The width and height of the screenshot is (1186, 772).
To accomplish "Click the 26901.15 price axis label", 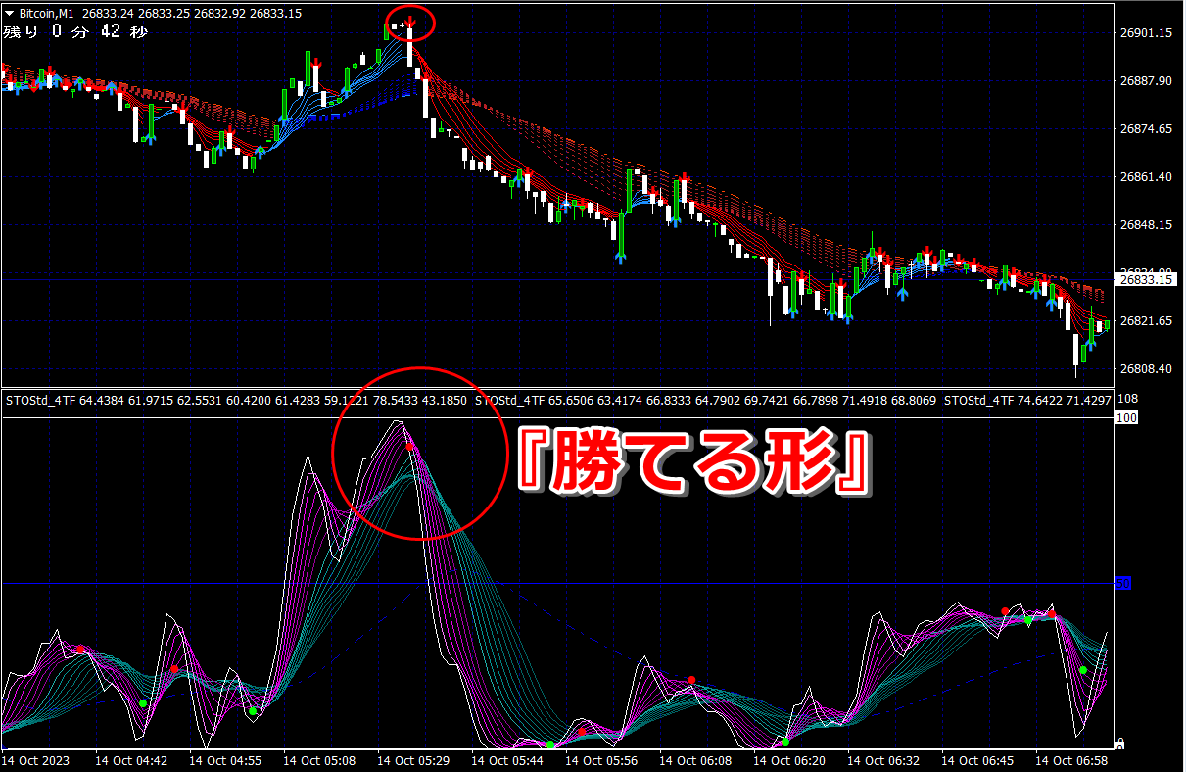I will 1145,33.
